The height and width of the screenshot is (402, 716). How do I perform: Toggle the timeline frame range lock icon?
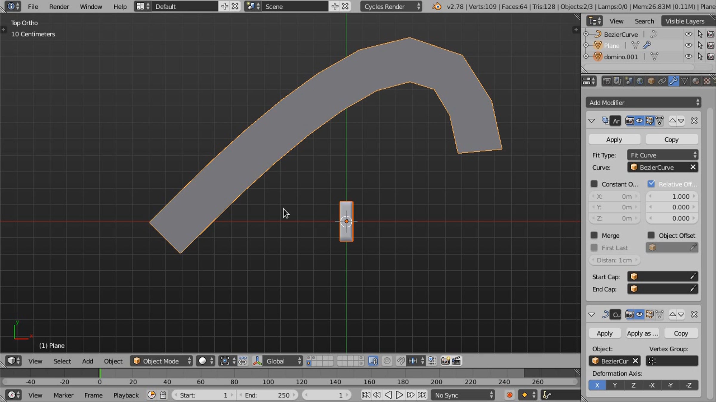coord(163,395)
